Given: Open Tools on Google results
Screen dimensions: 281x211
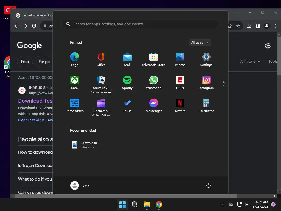Looking at the screenshot, I should (273, 61).
